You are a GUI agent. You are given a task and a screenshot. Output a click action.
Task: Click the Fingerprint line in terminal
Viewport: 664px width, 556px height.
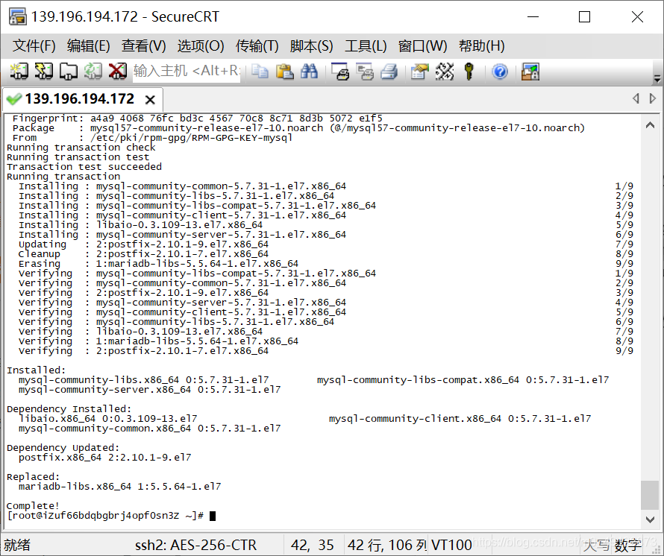(x=198, y=118)
